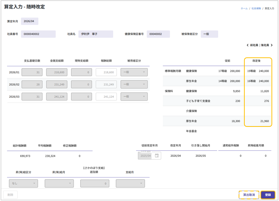Viewport: 279px width, 201px height.
Task: Select the 報酬総額 field for 2026/01
Action: click(x=106, y=72)
